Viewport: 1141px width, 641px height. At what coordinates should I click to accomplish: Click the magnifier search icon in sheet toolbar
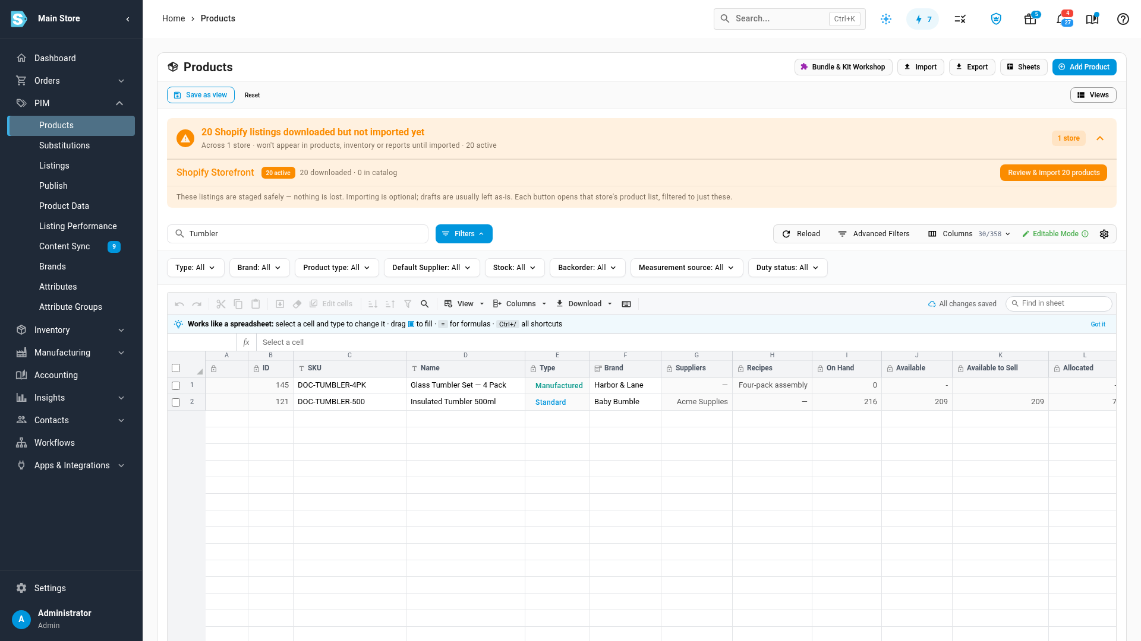coord(425,304)
